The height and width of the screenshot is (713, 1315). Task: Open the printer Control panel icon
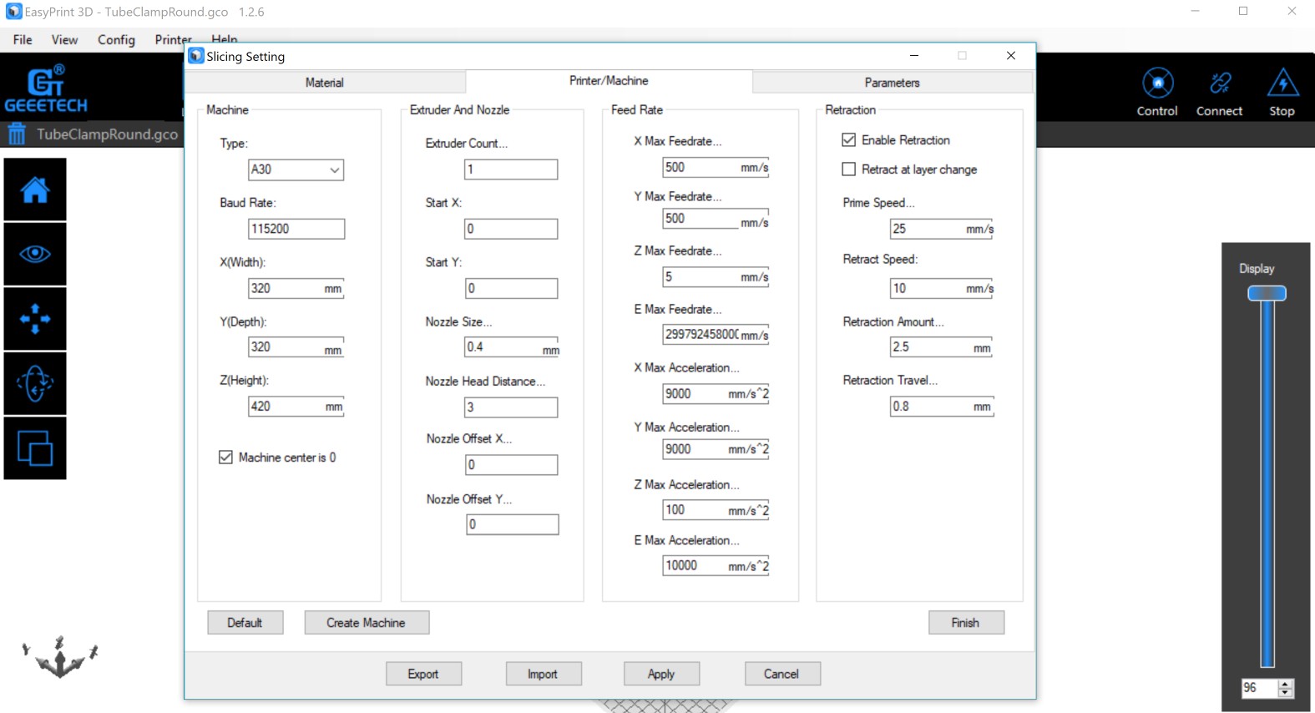coord(1157,92)
